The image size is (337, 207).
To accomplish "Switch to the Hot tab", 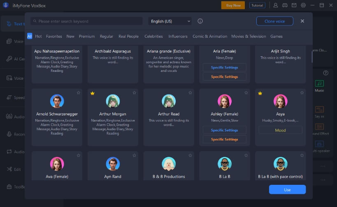I will pyautogui.click(x=38, y=36).
